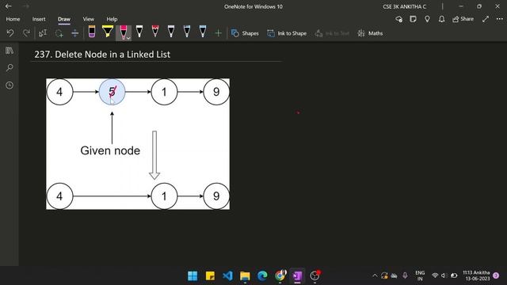Open the View tab
The width and height of the screenshot is (507, 285).
(x=88, y=19)
